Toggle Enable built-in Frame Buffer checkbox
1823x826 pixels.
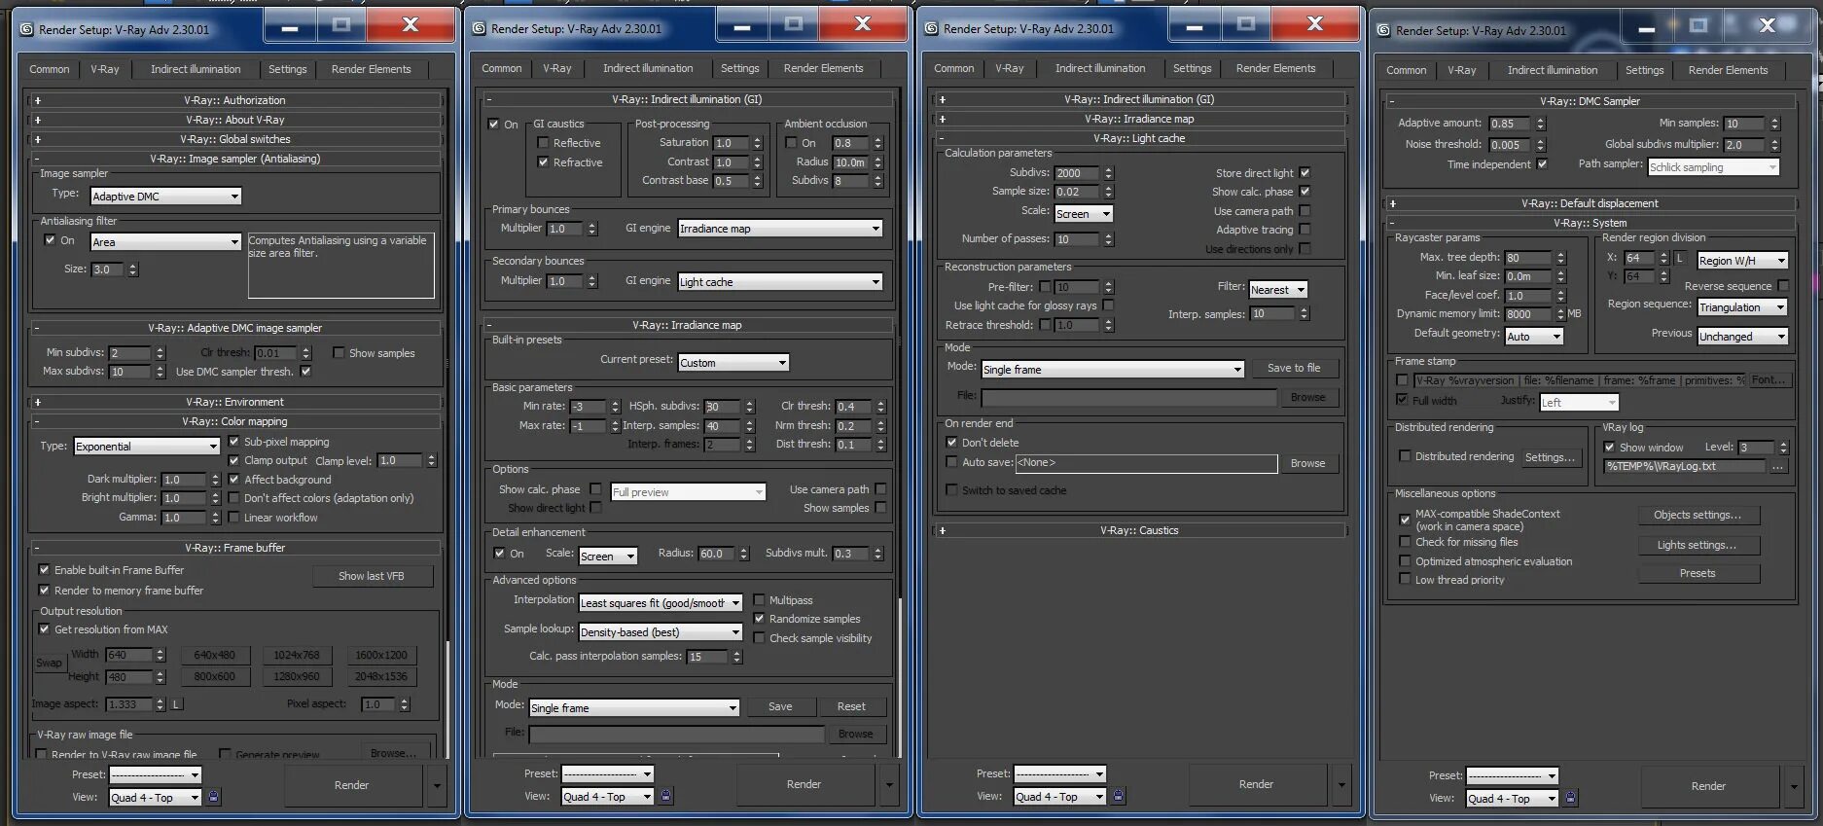coord(44,569)
